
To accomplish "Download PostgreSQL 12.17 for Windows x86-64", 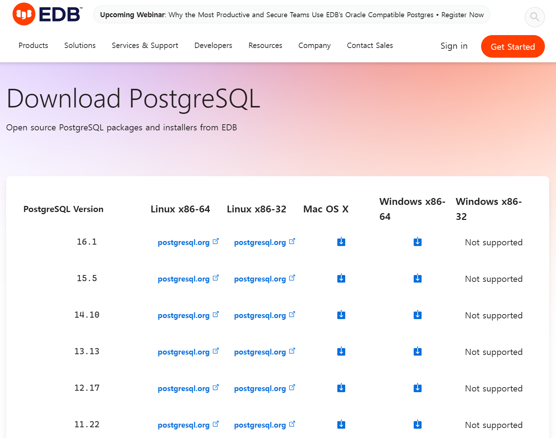I will coord(418,388).
